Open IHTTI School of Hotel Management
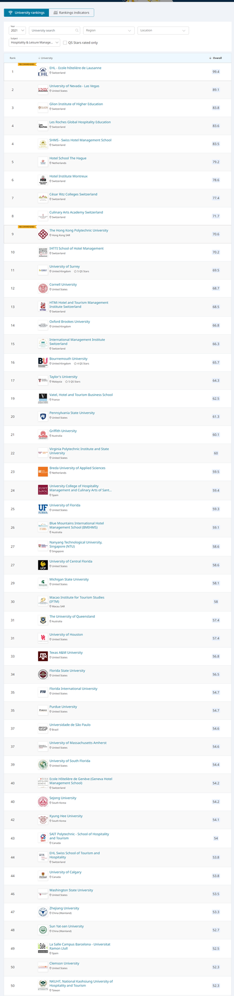This screenshot has height=996, width=234. pos(77,249)
